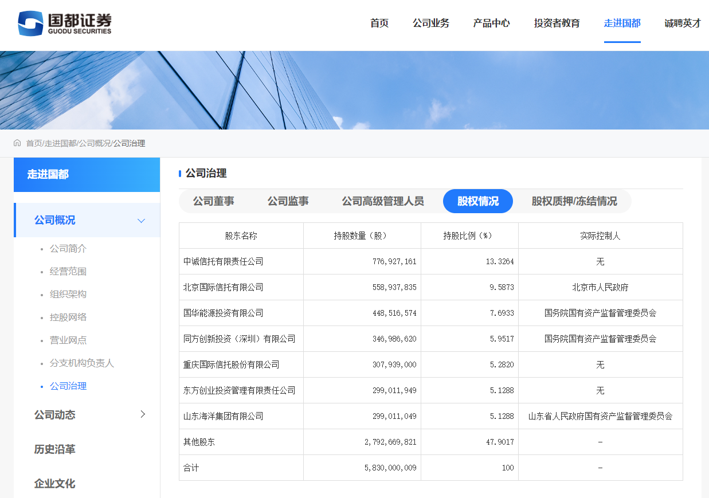The image size is (709, 498).
Task: Click percentage value 9.5873
Action: (x=502, y=287)
